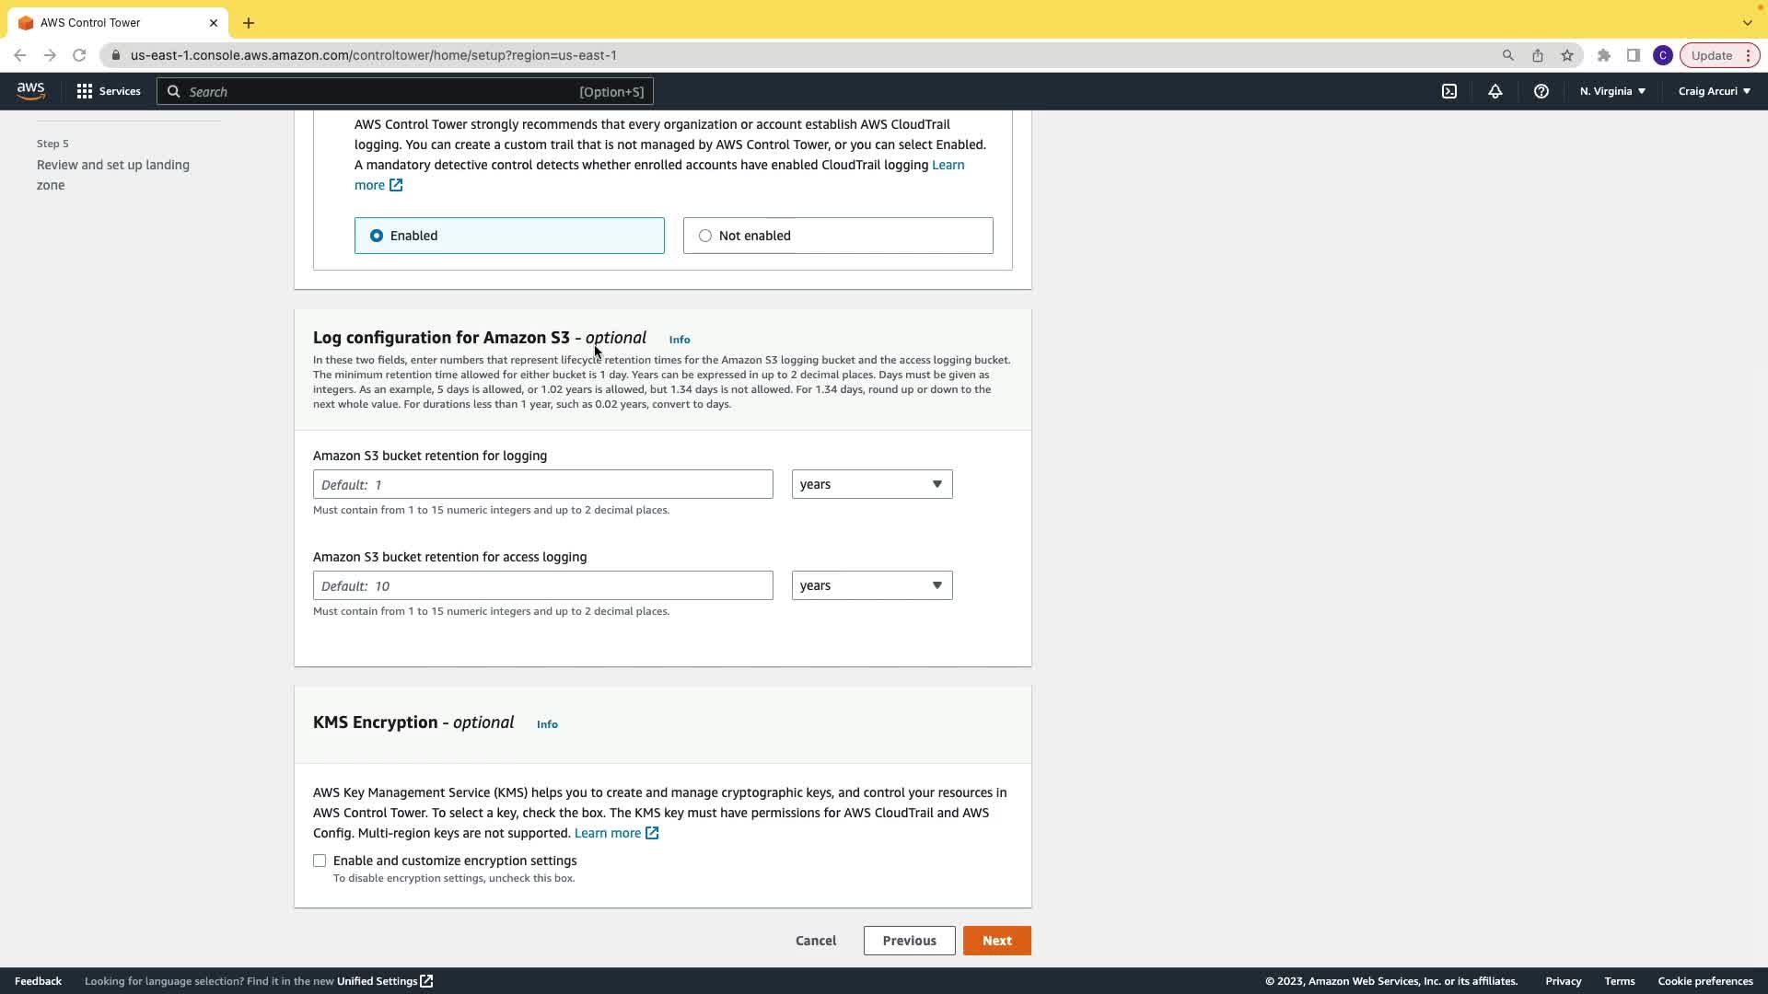Open AWS CloudShell icon in header

[x=1449, y=91]
